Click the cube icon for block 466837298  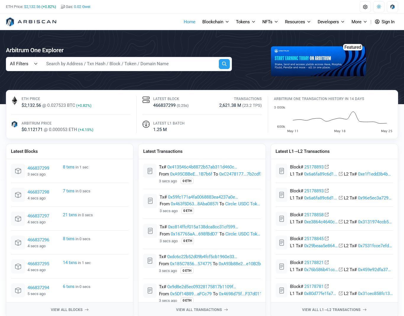pyautogui.click(x=18, y=195)
